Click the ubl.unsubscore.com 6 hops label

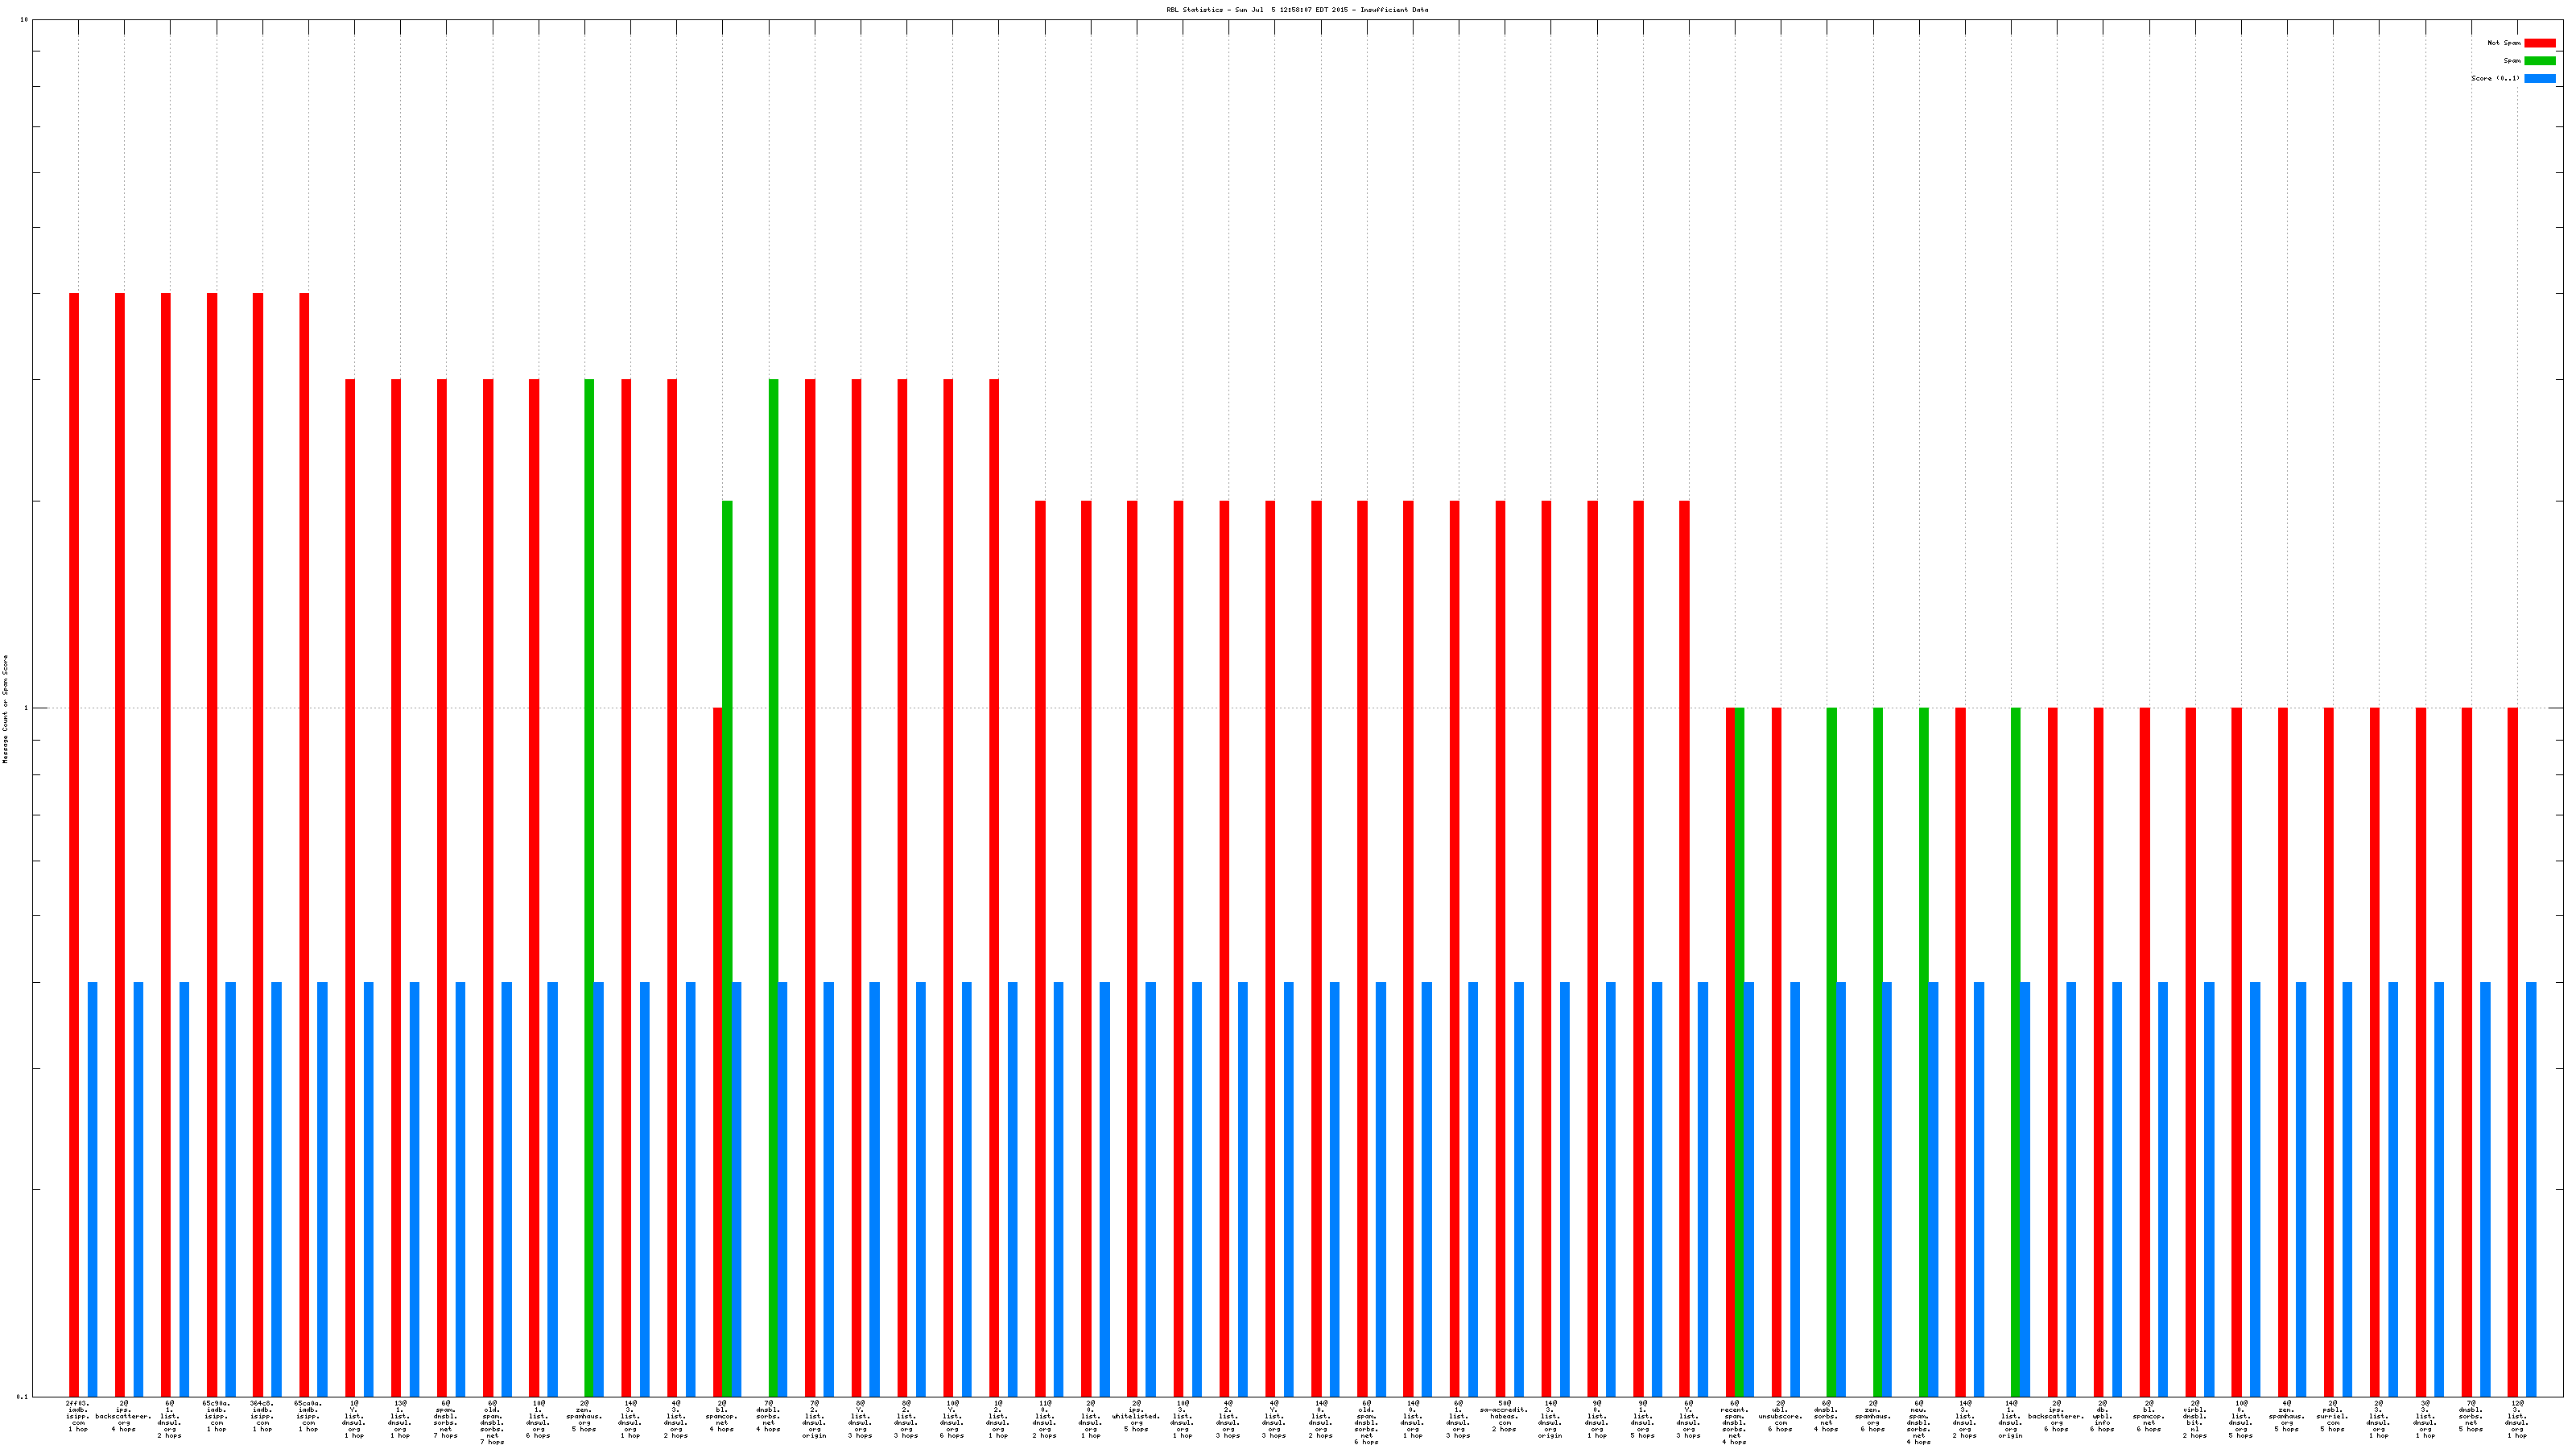1780,1416
